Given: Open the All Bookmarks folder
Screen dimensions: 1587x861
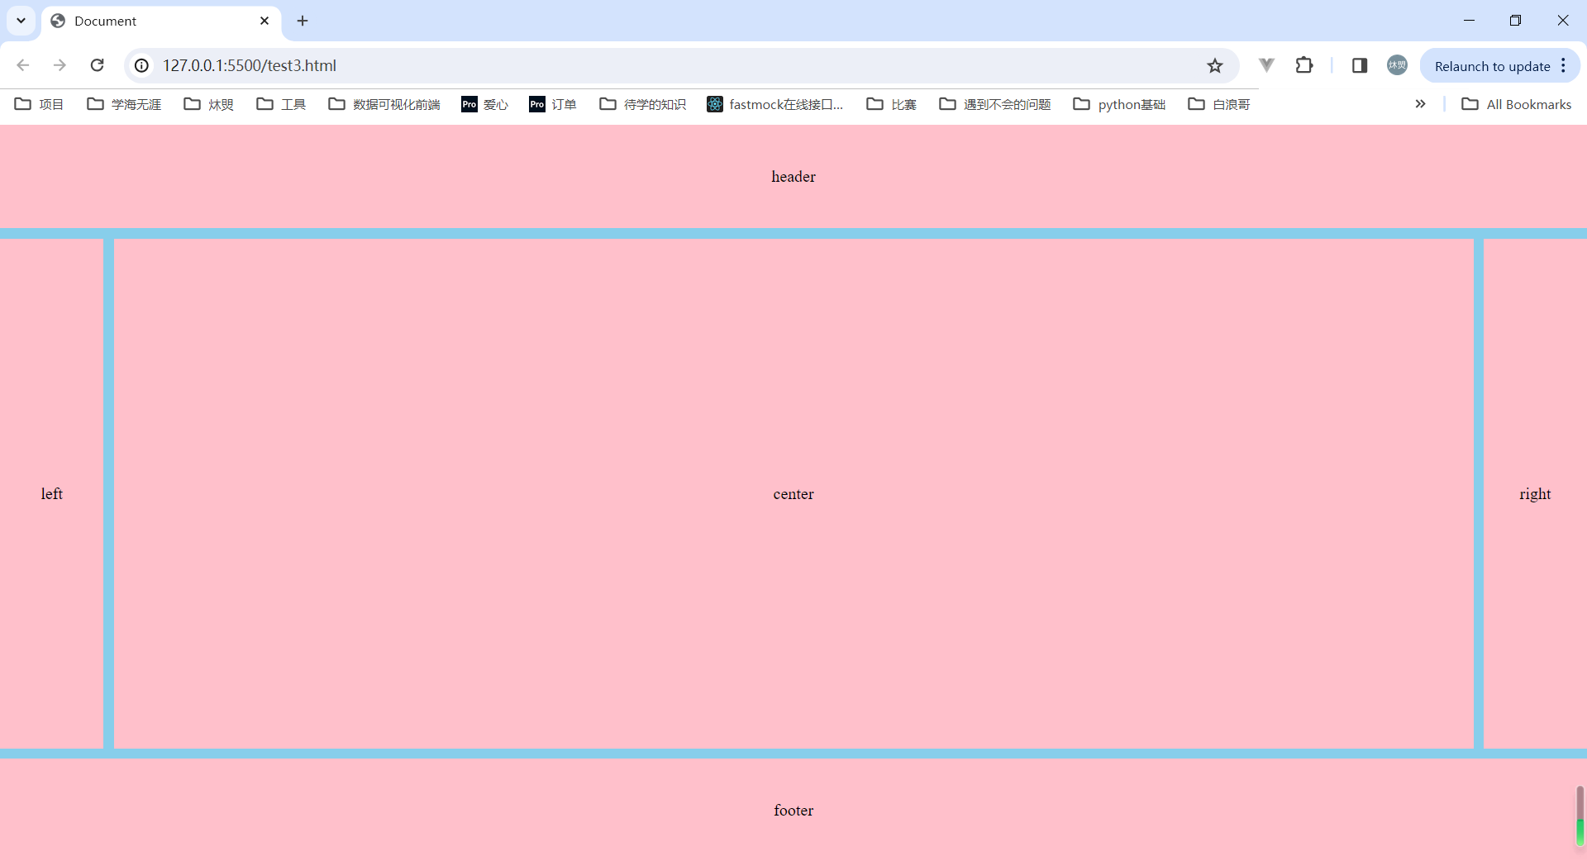Looking at the screenshot, I should point(1517,104).
